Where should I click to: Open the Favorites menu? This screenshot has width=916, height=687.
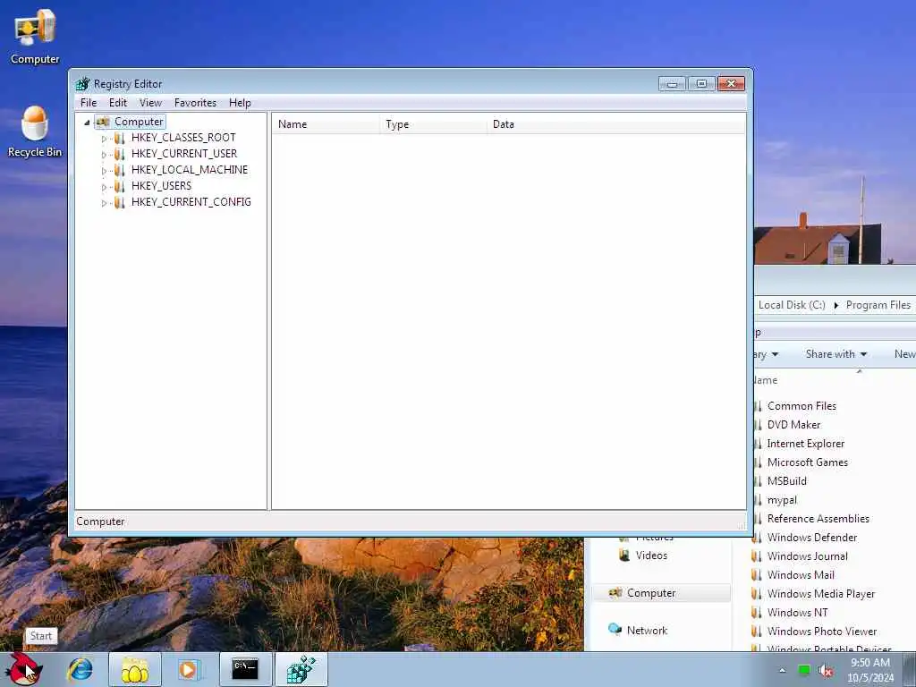195,103
